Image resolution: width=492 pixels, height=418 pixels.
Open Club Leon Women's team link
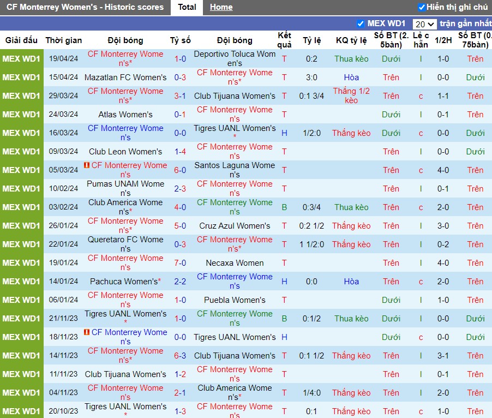(x=125, y=152)
